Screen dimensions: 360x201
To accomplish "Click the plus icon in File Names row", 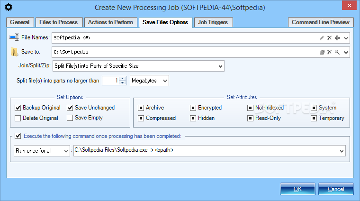I will (337, 38).
